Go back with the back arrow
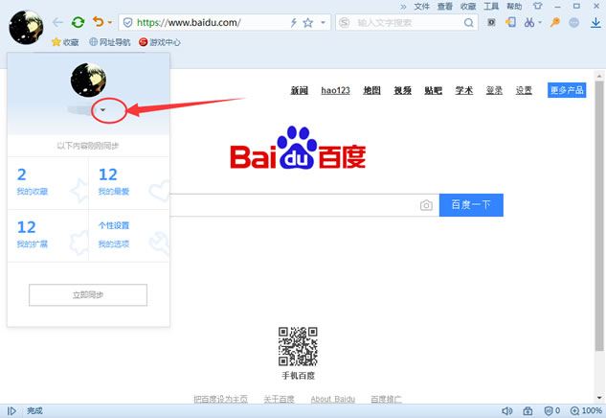Screen dimensions: 606x418 click(57, 22)
